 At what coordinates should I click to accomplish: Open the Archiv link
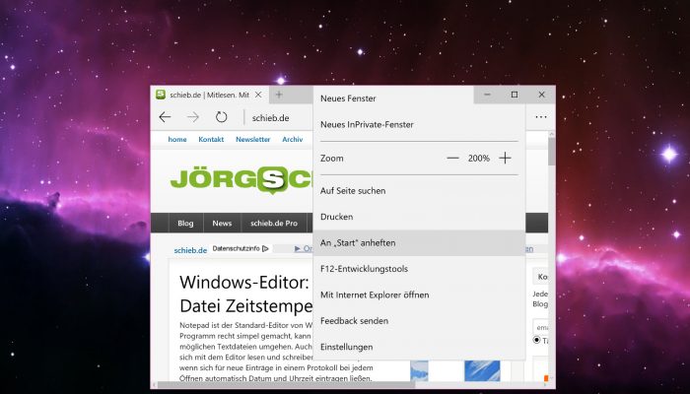pyautogui.click(x=293, y=140)
